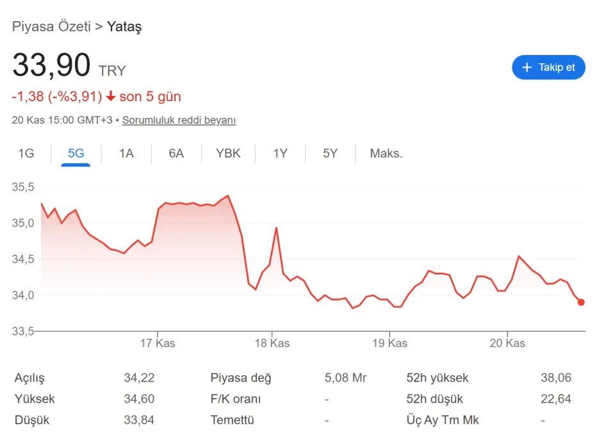
Task: Click the 17 Kas date label on axis
Action: (x=158, y=343)
